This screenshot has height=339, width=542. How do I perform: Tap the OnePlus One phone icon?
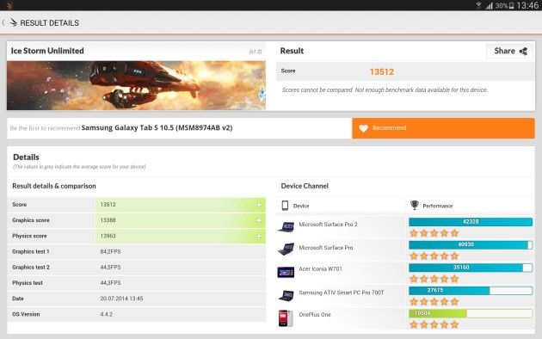click(286, 318)
